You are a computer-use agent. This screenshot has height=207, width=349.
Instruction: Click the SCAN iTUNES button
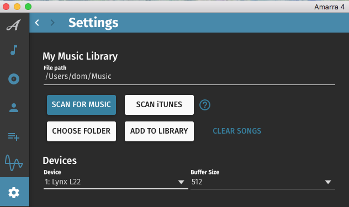159,105
